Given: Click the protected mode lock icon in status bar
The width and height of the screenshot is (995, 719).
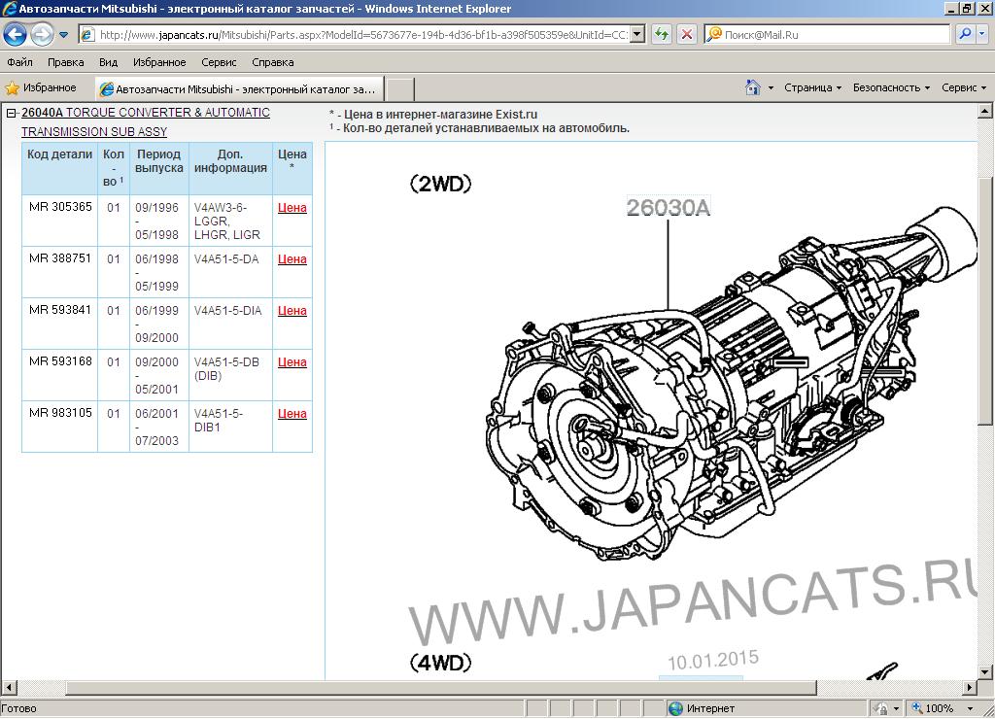Looking at the screenshot, I should coord(878,708).
